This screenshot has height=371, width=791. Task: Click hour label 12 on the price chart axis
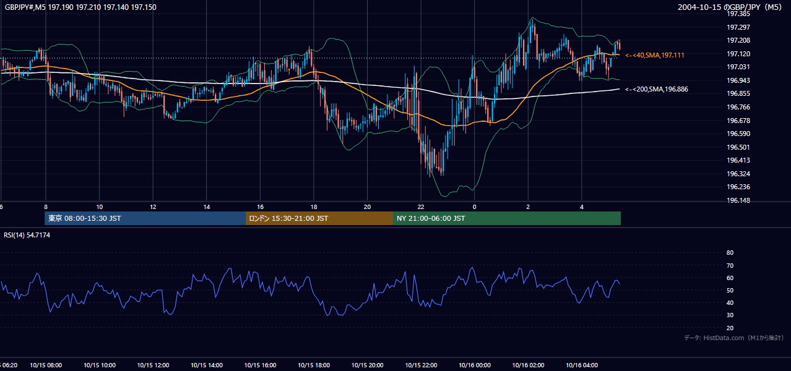tap(153, 207)
